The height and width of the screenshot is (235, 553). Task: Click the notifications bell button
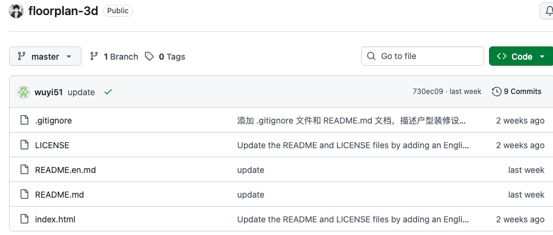pos(546,11)
